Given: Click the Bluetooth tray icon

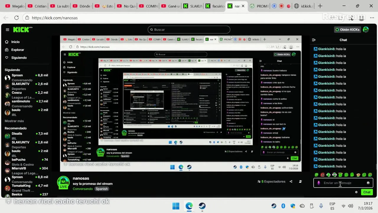Looking at the screenshot, I should click(x=283, y=206).
